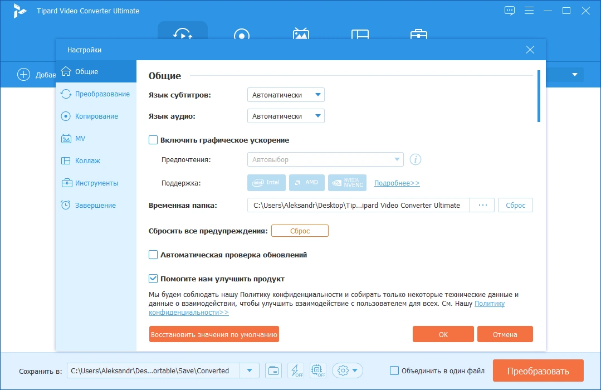Open the MV maker icon in top toolbar

point(301,33)
